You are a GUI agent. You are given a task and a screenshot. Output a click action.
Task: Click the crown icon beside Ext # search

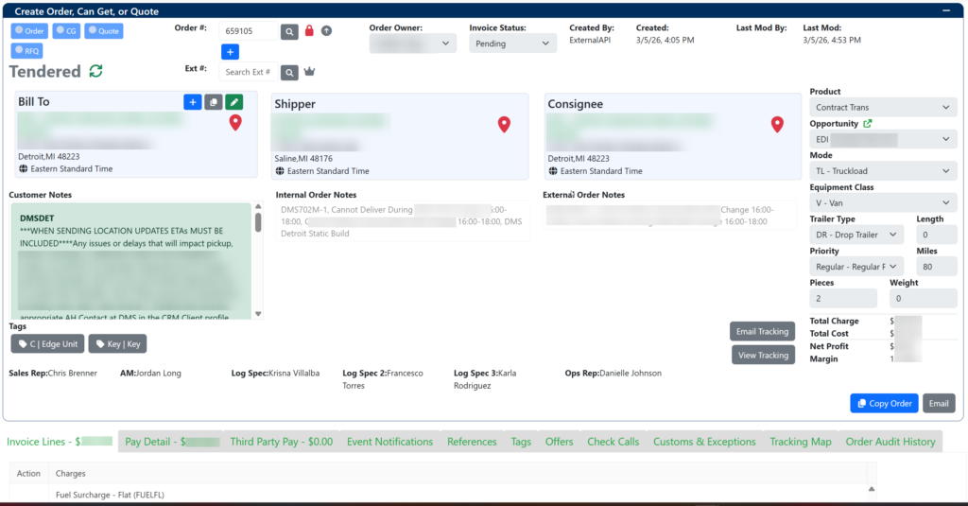pos(309,72)
